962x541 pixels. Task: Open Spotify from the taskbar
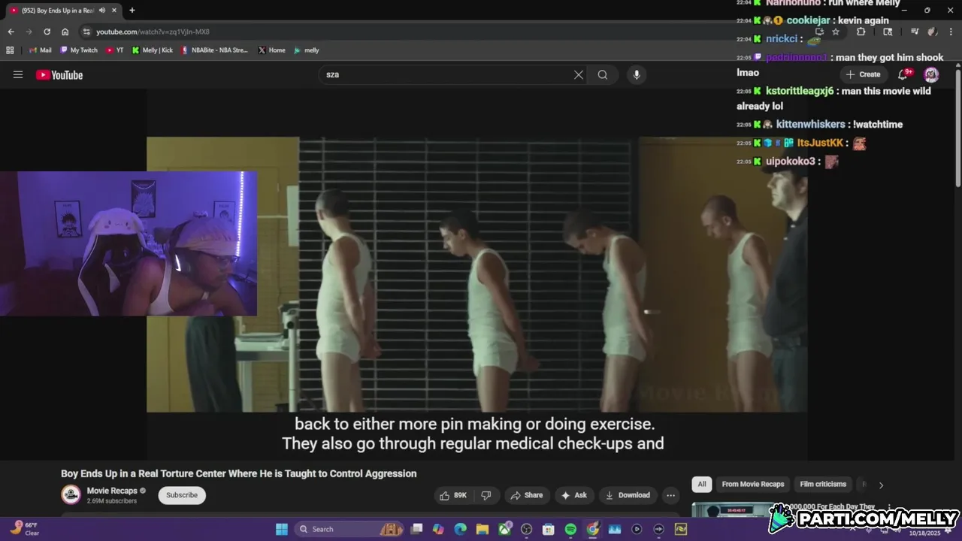(570, 529)
